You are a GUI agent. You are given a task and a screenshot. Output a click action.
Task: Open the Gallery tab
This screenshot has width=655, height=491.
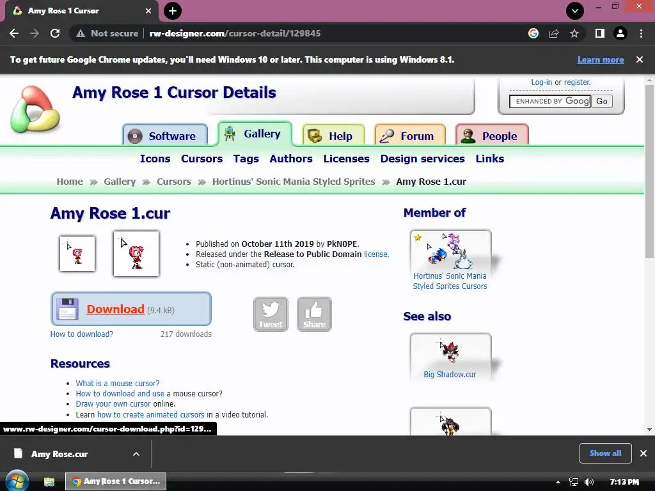point(255,134)
